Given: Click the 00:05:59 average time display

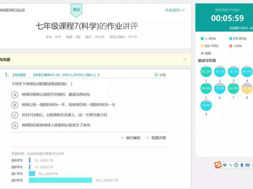Looking at the screenshot, I should coord(227,18).
